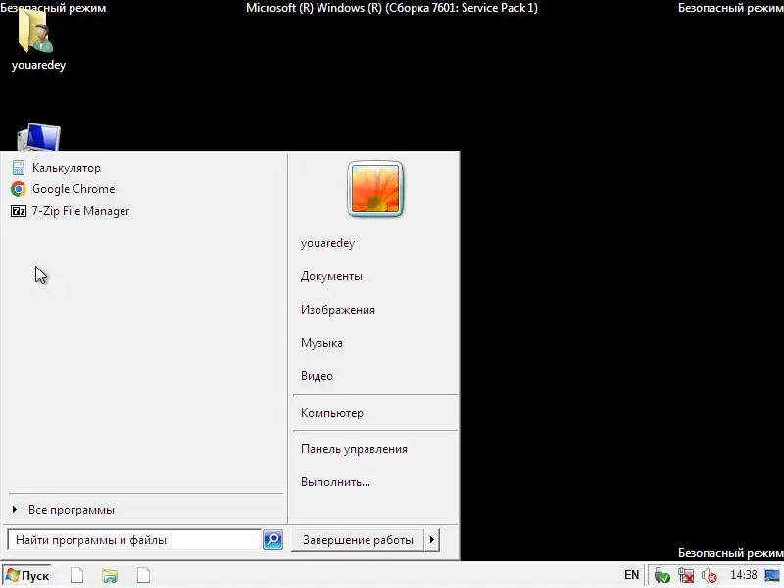This screenshot has width=784, height=588.
Task: Click the magnifier search button
Action: click(x=273, y=540)
